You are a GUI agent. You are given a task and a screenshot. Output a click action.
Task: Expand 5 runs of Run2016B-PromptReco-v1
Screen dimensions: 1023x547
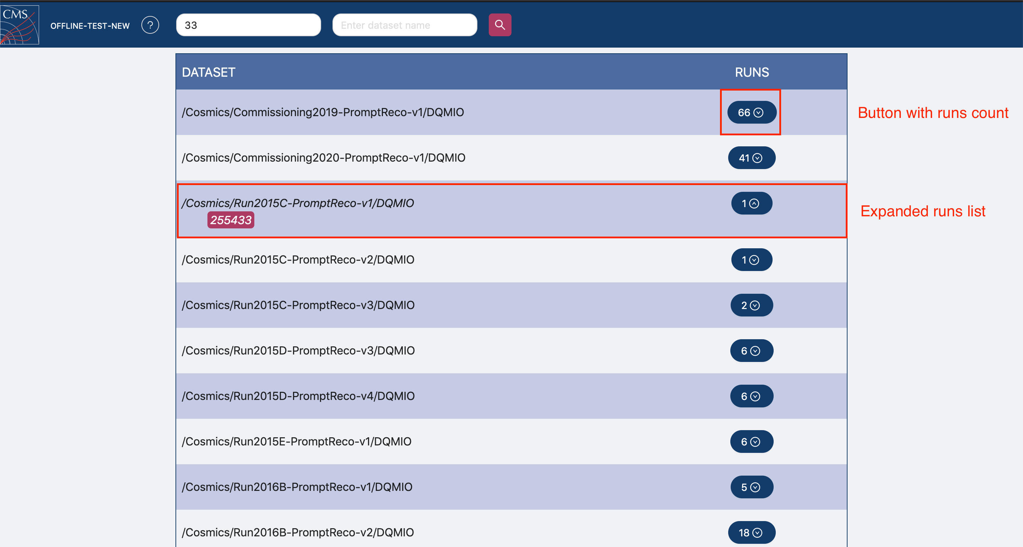pyautogui.click(x=751, y=487)
